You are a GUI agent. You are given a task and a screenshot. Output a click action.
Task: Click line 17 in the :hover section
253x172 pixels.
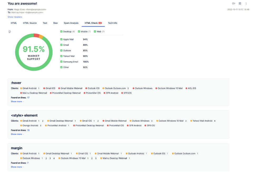(x=28, y=97)
